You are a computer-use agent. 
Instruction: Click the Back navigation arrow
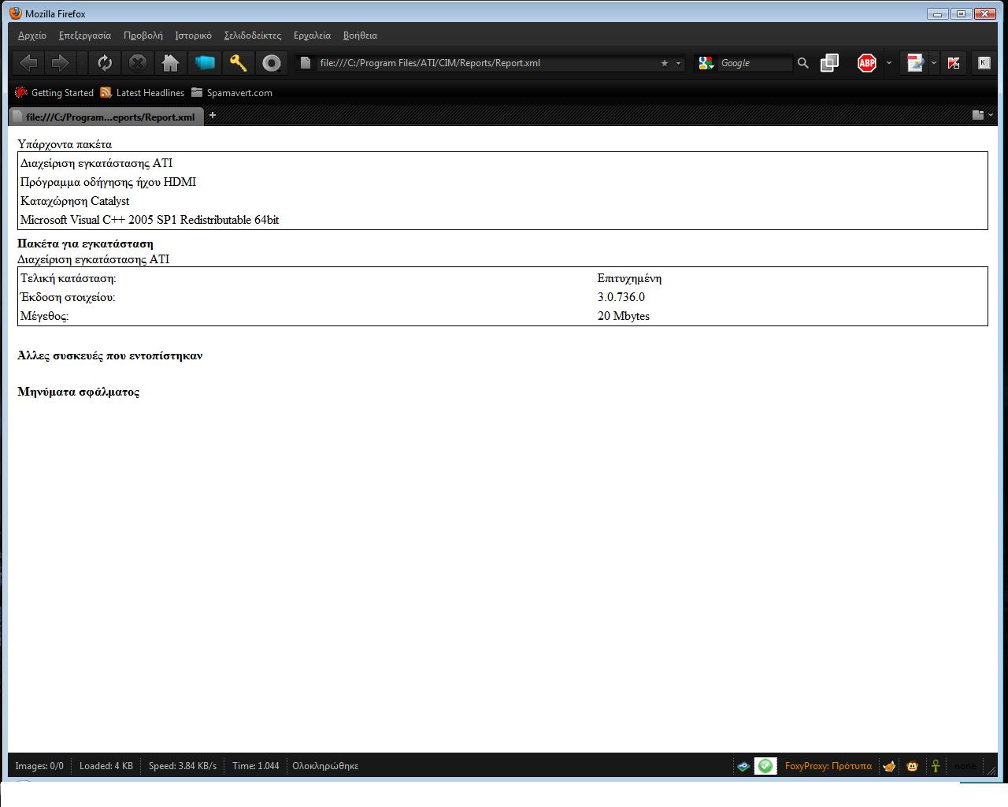pyautogui.click(x=29, y=63)
